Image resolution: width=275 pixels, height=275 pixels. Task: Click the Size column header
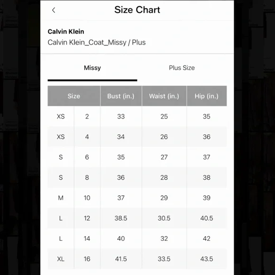(74, 96)
